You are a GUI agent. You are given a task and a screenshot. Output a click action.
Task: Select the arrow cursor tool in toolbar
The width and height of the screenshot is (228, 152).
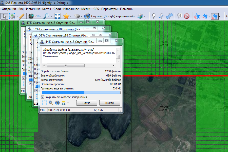tap(5, 16)
